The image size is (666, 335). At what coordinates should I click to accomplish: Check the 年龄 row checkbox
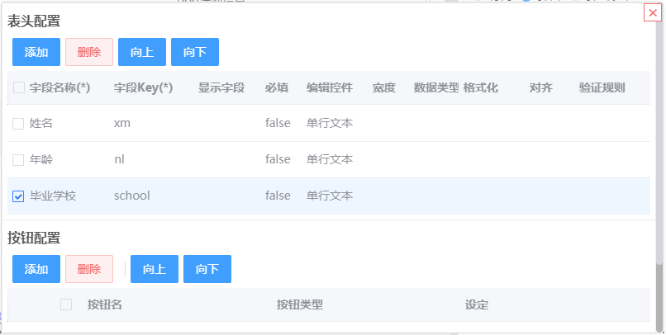[x=18, y=160]
